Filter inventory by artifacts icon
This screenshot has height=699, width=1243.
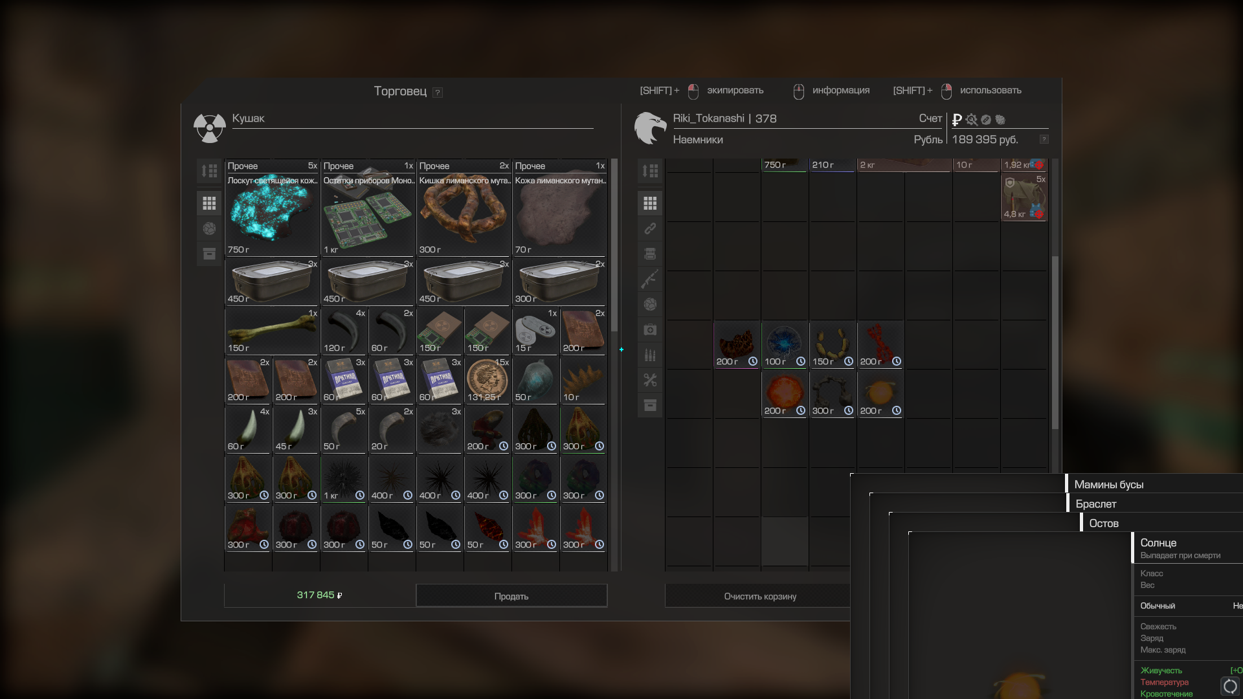pyautogui.click(x=650, y=304)
